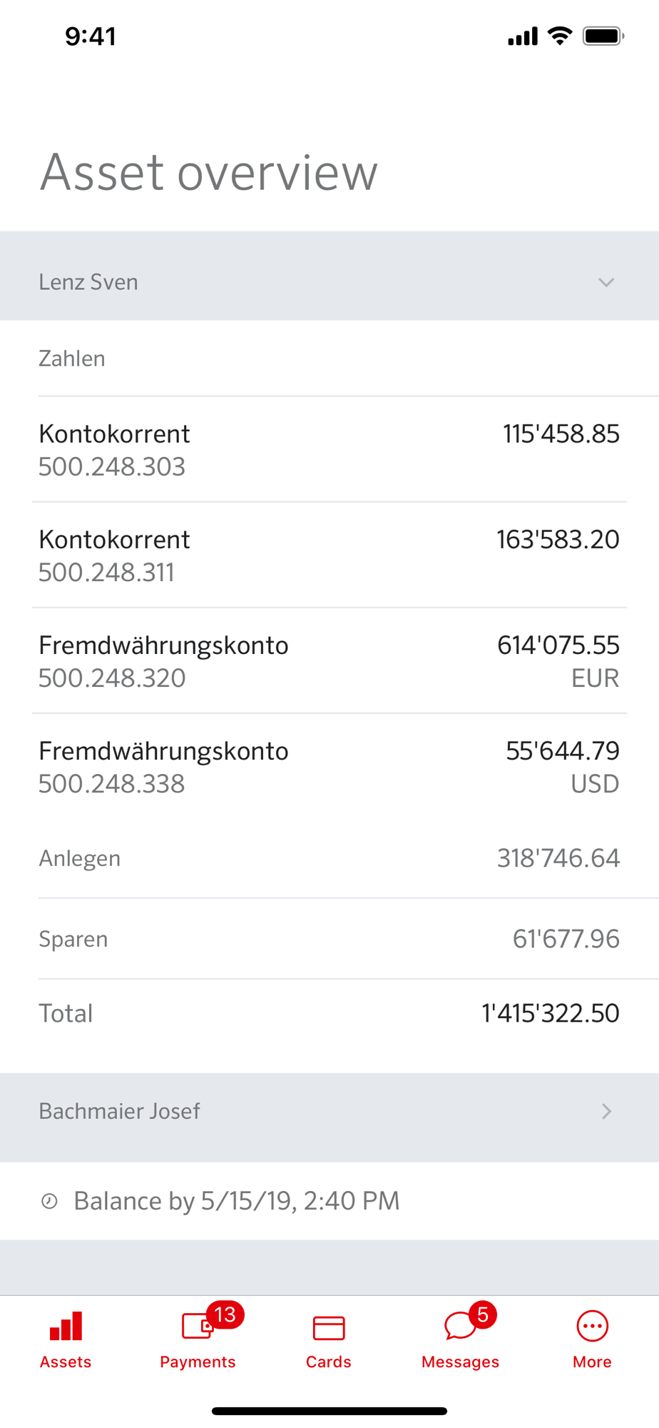
Task: Tap the Payments badge showing 13
Action: click(225, 1314)
